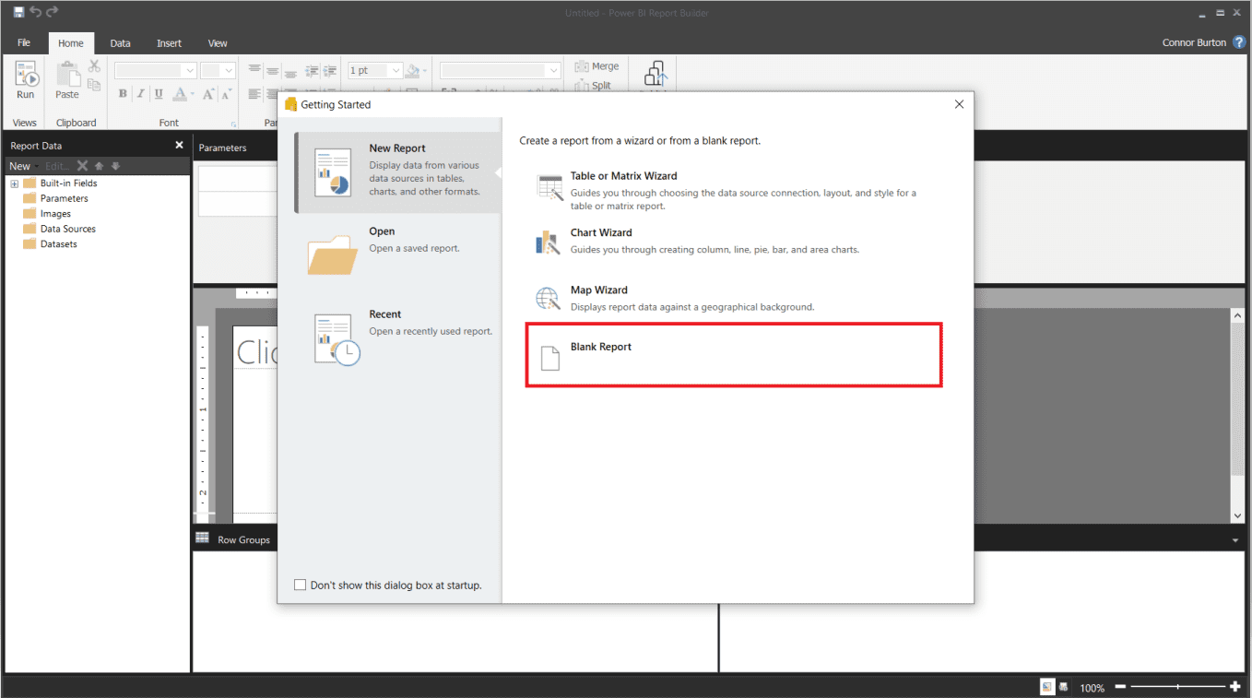
Task: Click the Redo arrow icon
Action: pos(53,12)
